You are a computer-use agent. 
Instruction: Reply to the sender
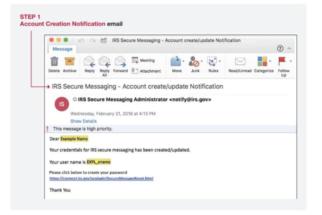pyautogui.click(x=90, y=64)
